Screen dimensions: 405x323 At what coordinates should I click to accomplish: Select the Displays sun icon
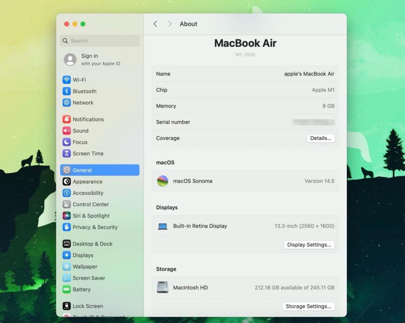click(x=67, y=255)
